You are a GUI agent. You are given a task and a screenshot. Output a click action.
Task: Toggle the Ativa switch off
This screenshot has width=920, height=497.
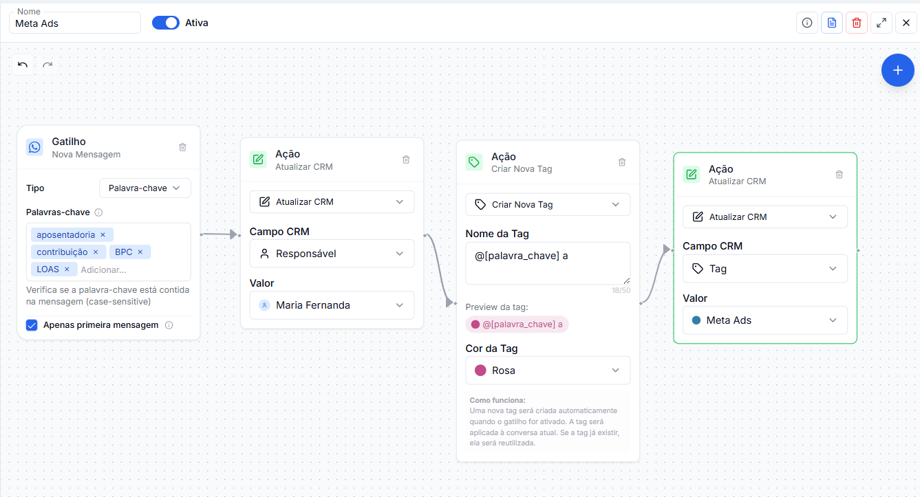coord(165,22)
